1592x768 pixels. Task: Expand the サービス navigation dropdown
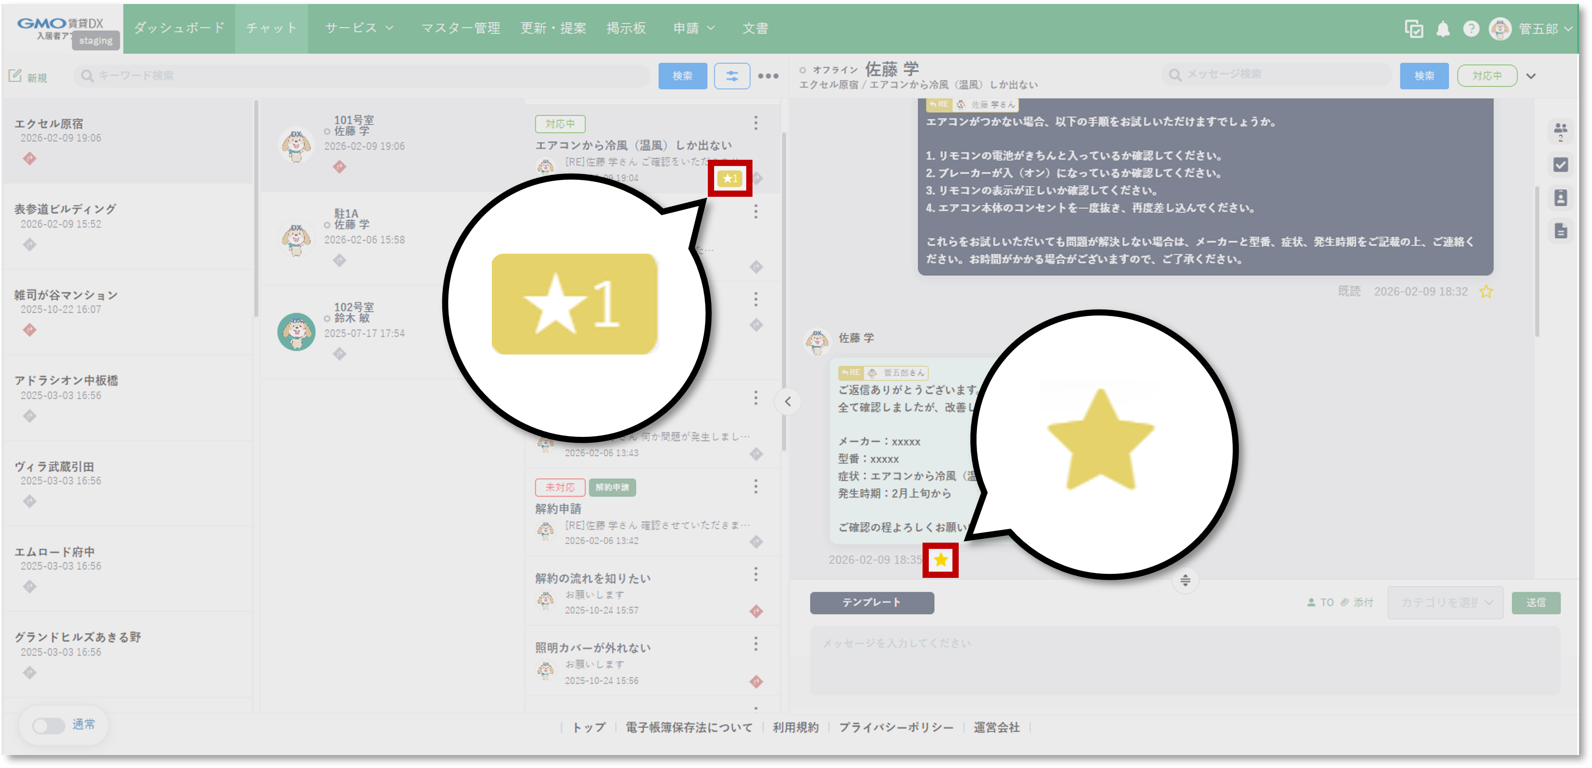click(358, 28)
